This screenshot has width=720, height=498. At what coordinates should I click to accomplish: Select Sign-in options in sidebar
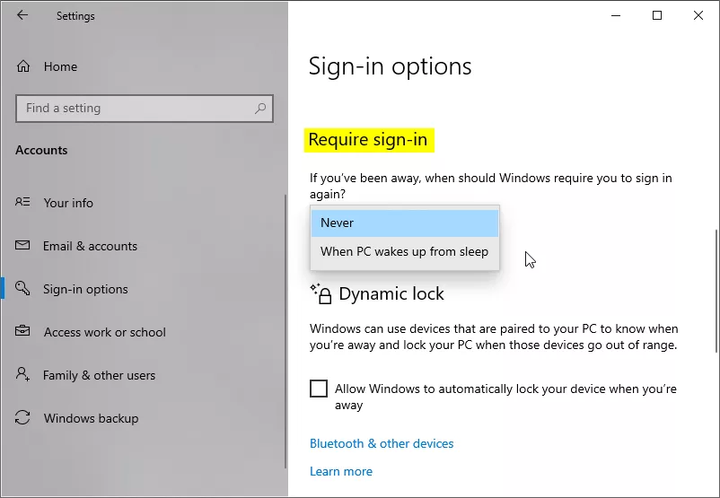[85, 290]
